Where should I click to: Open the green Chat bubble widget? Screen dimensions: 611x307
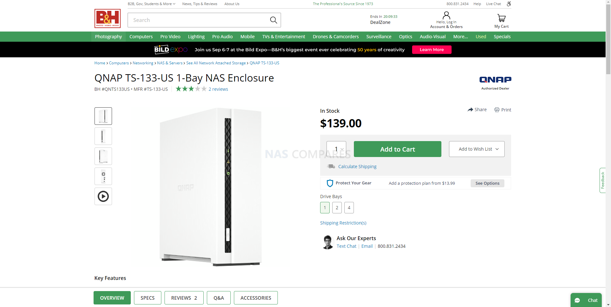[x=586, y=300]
